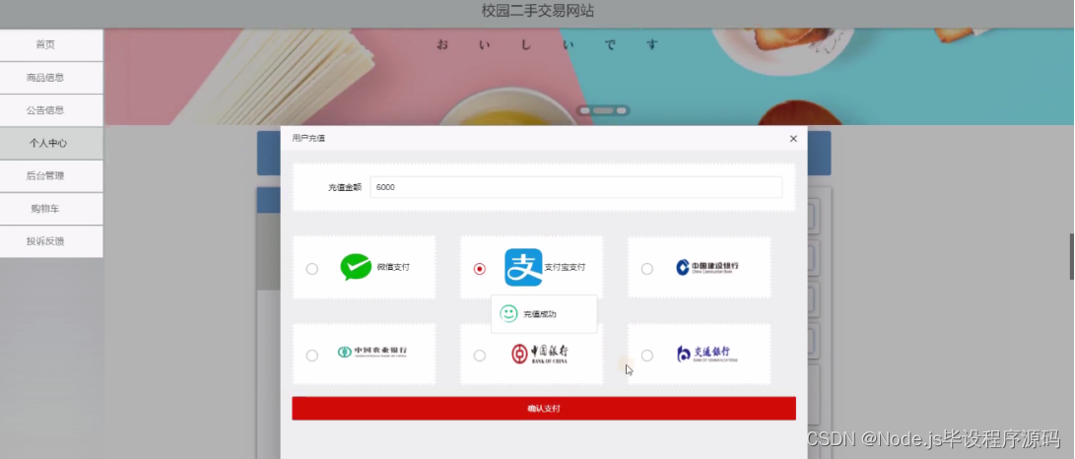Click the China Construction Bank logo

click(706, 267)
